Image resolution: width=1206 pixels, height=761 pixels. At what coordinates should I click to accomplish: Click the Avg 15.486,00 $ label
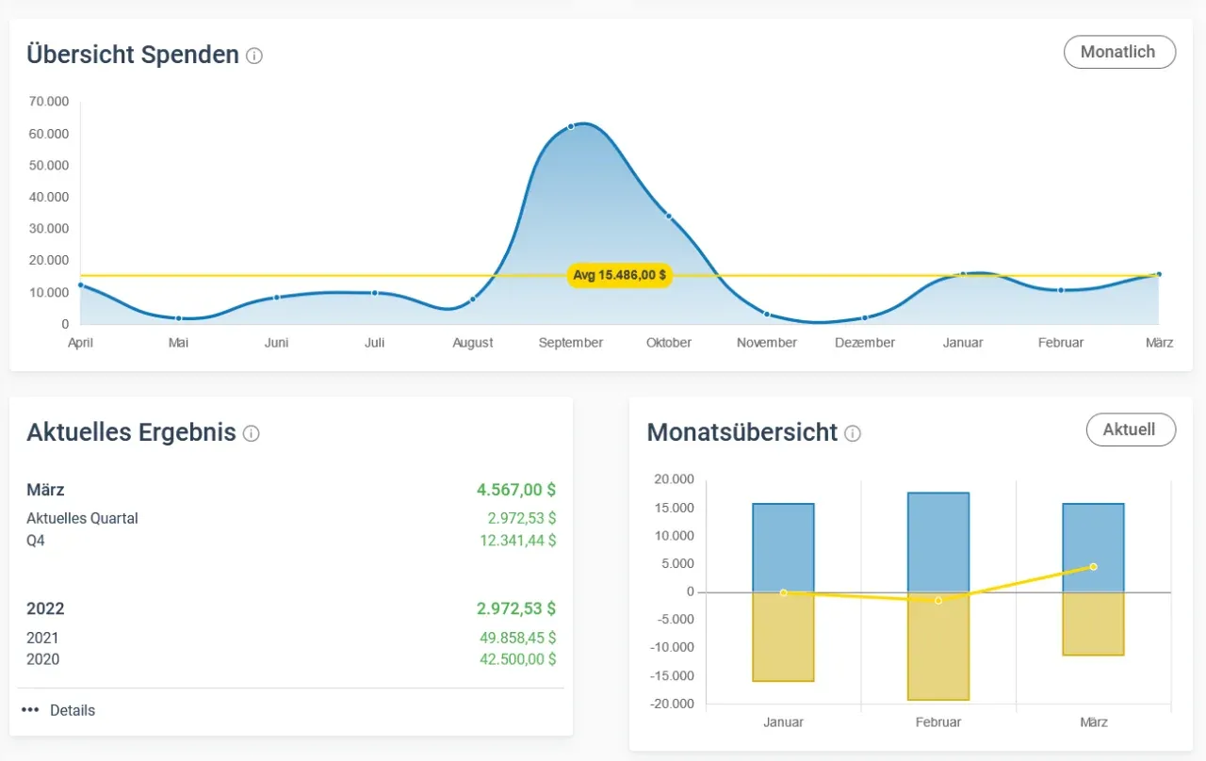[620, 275]
